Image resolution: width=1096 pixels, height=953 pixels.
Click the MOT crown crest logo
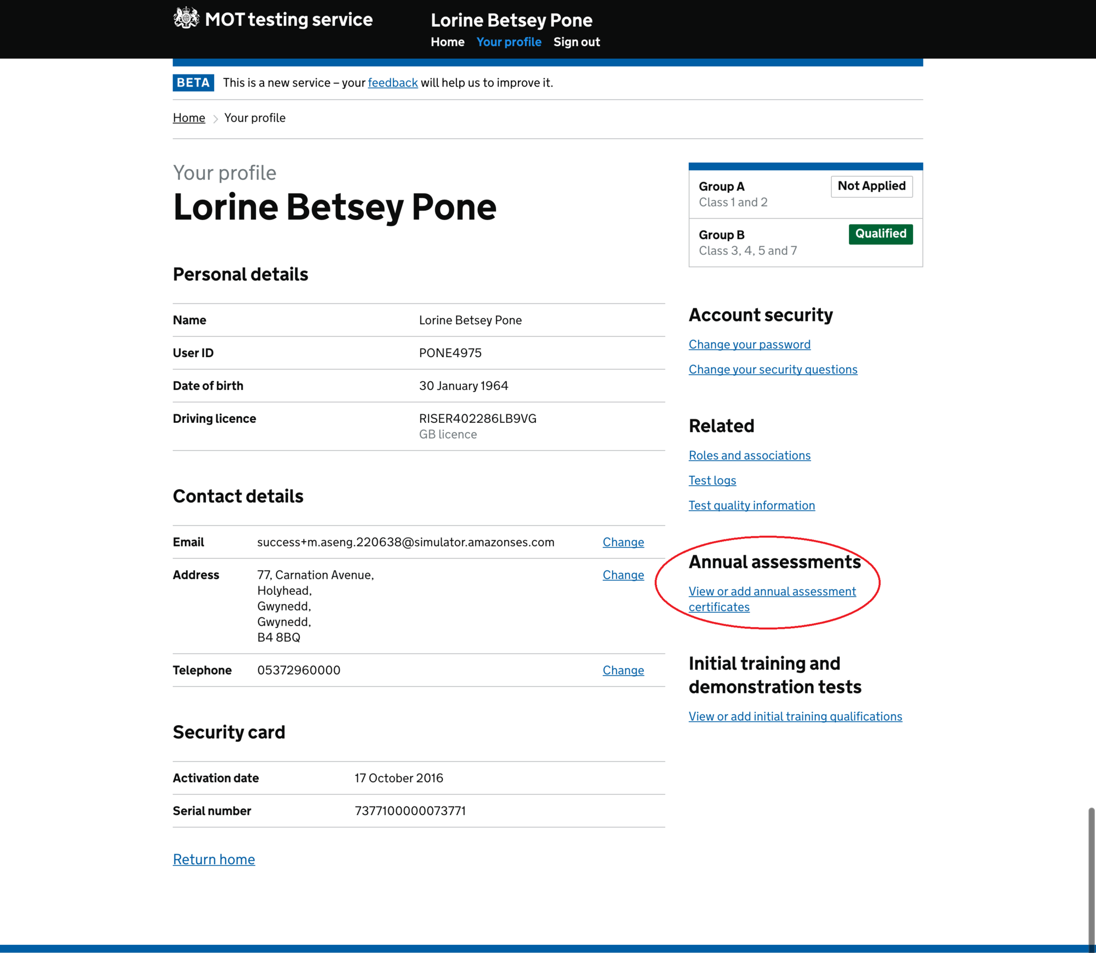click(x=186, y=18)
